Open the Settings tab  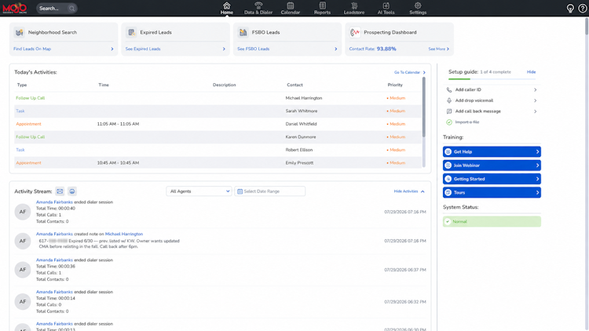418,9
